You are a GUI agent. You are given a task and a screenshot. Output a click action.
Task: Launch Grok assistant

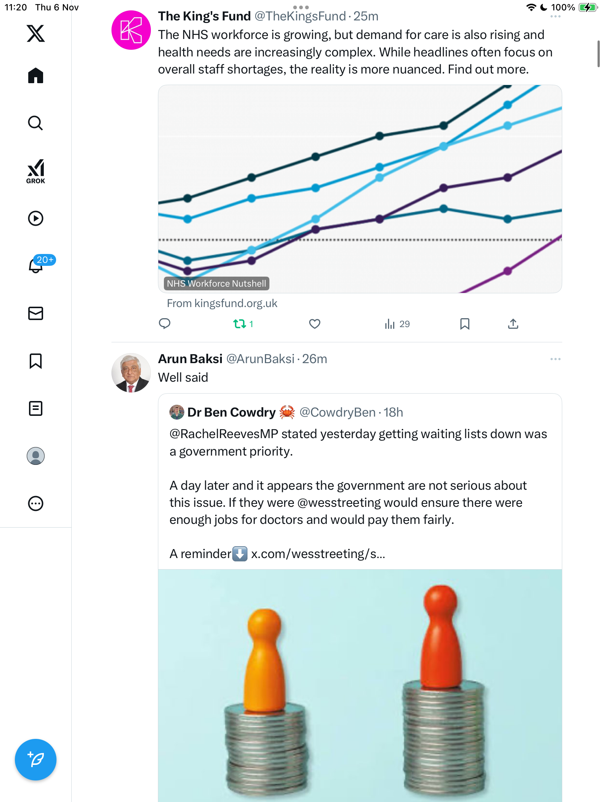(x=36, y=172)
